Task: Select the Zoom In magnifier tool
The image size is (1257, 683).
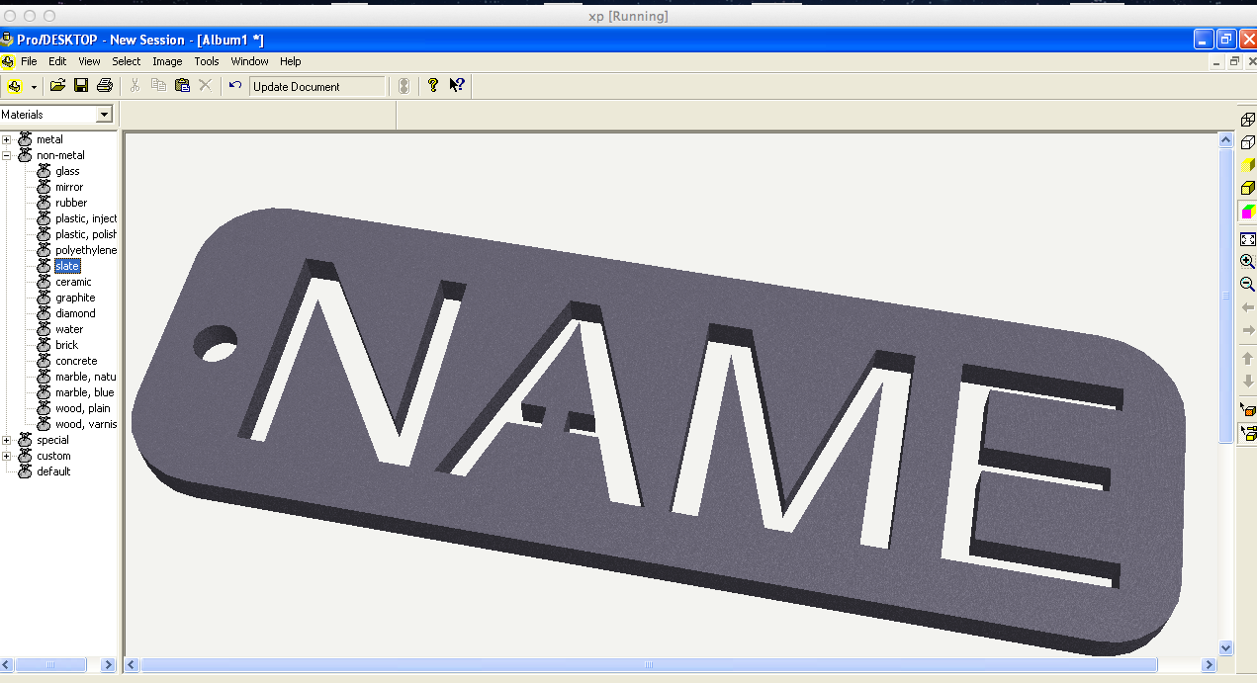Action: 1248,261
